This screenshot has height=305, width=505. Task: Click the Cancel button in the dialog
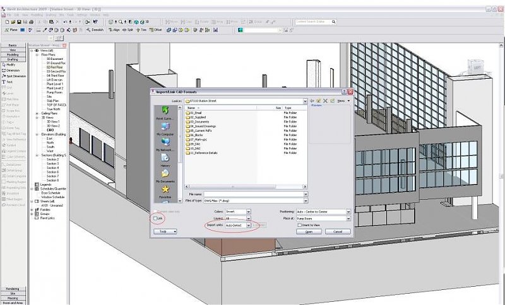point(338,232)
